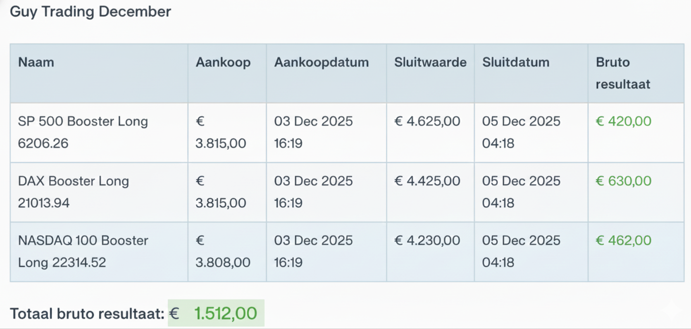The image size is (691, 329).
Task: Select the € 4.625,00 closing value
Action: click(x=427, y=121)
